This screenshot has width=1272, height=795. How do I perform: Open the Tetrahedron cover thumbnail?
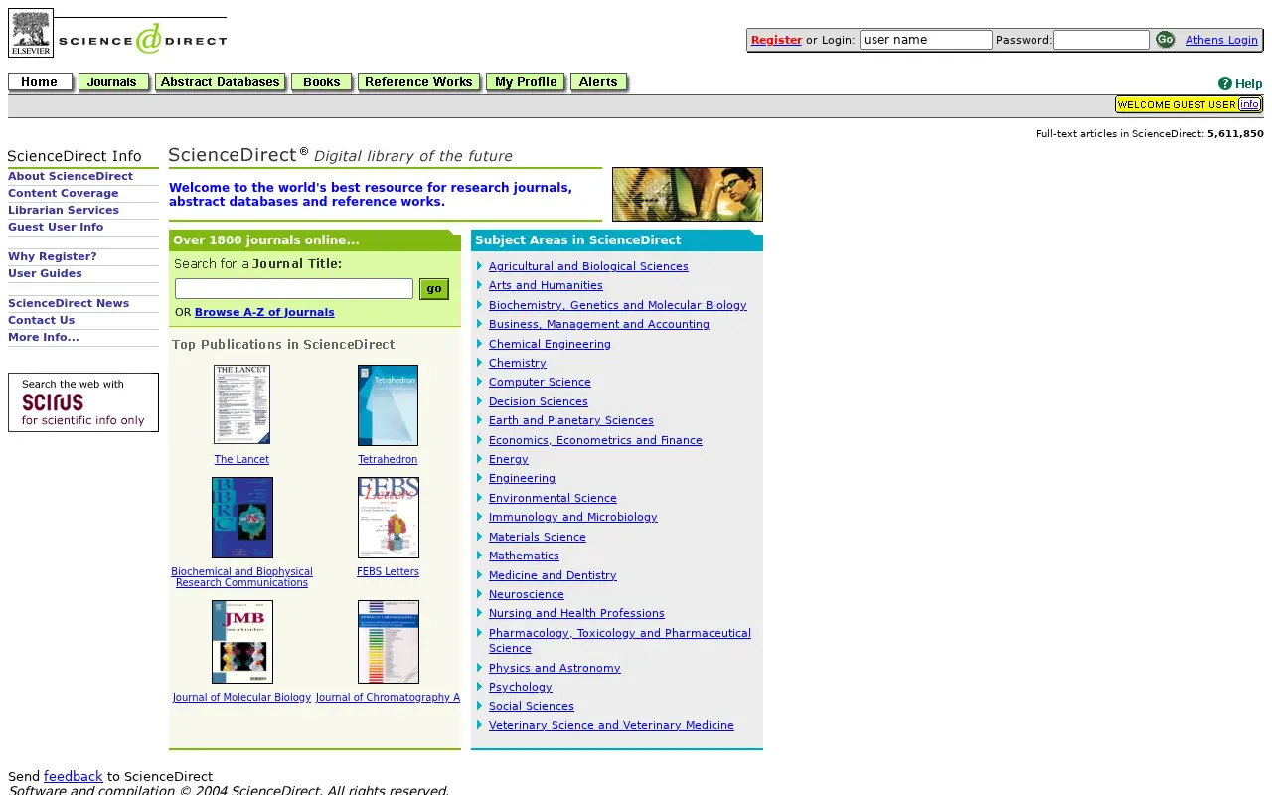tap(388, 405)
